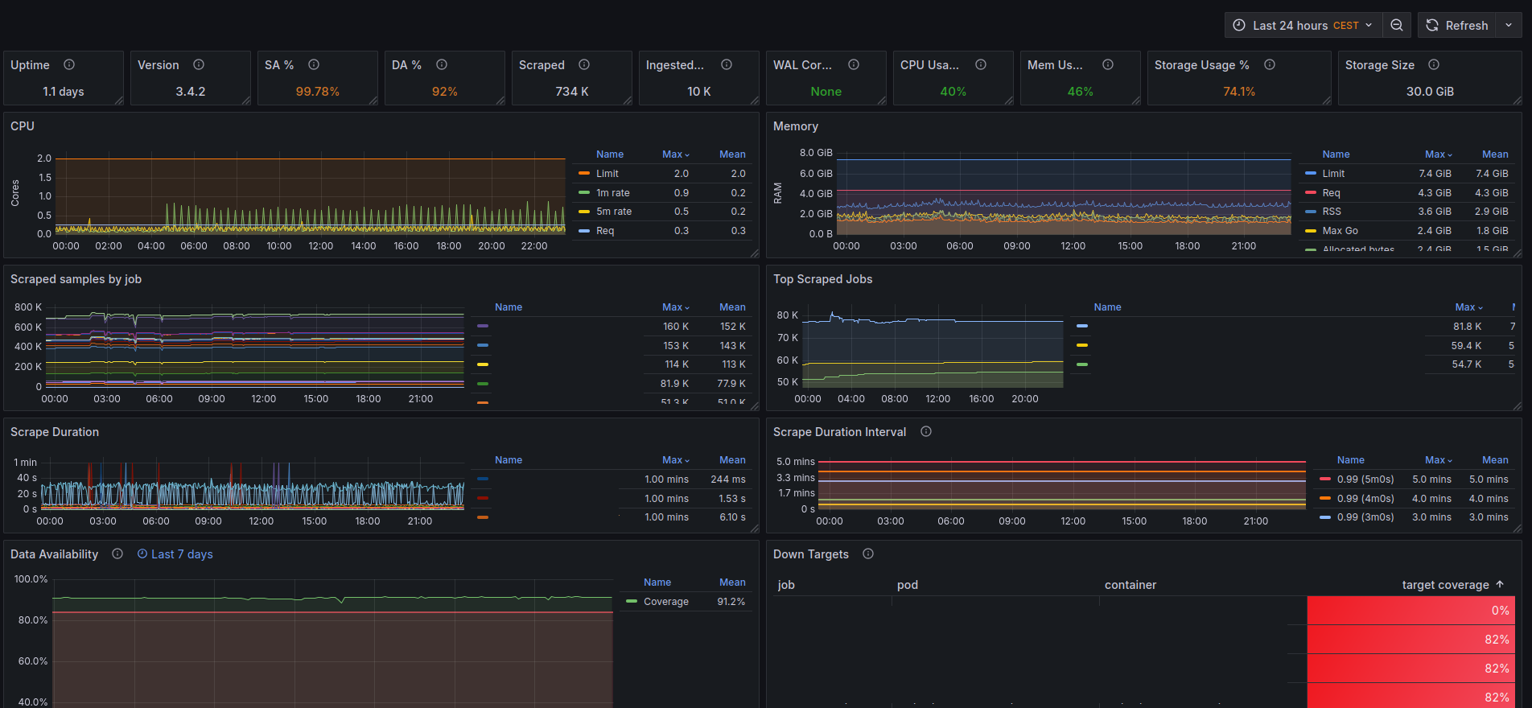This screenshot has height=708, width=1532.
Task: Sort Down Targets by target coverage
Action: (x=1452, y=585)
